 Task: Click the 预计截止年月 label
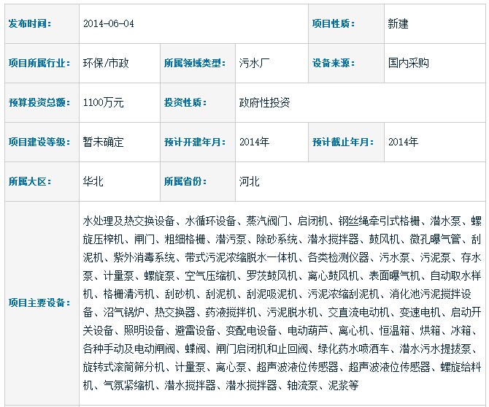343,142
